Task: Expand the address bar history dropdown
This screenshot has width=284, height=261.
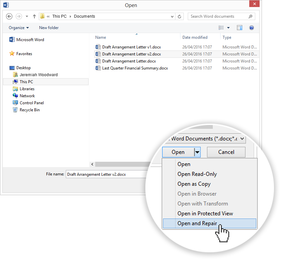Action: tap(172, 17)
